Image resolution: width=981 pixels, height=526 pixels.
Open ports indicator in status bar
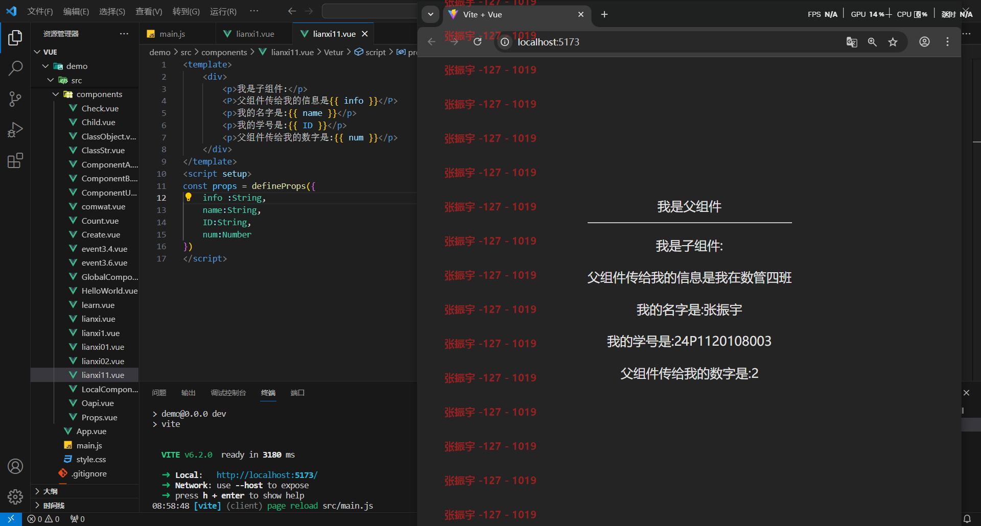point(78,519)
